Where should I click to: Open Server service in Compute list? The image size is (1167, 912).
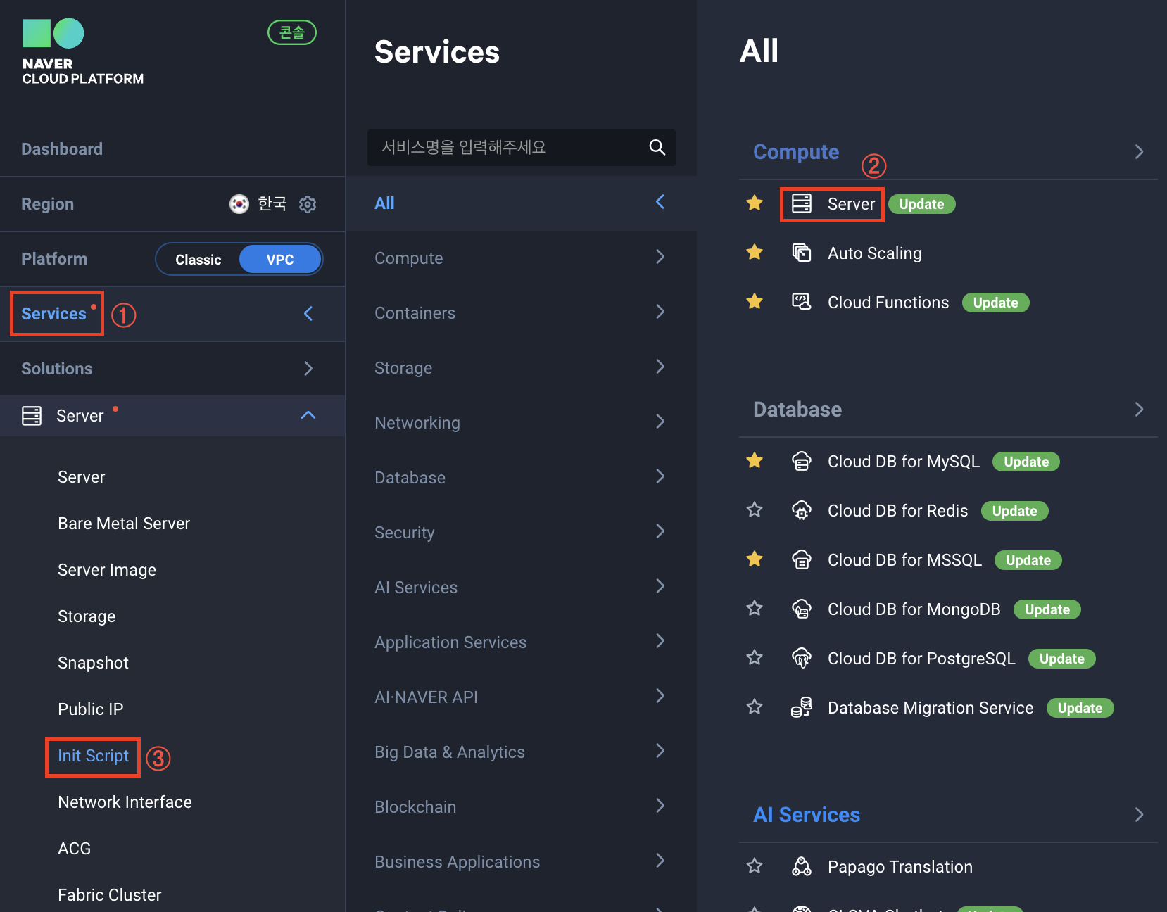pyautogui.click(x=851, y=204)
